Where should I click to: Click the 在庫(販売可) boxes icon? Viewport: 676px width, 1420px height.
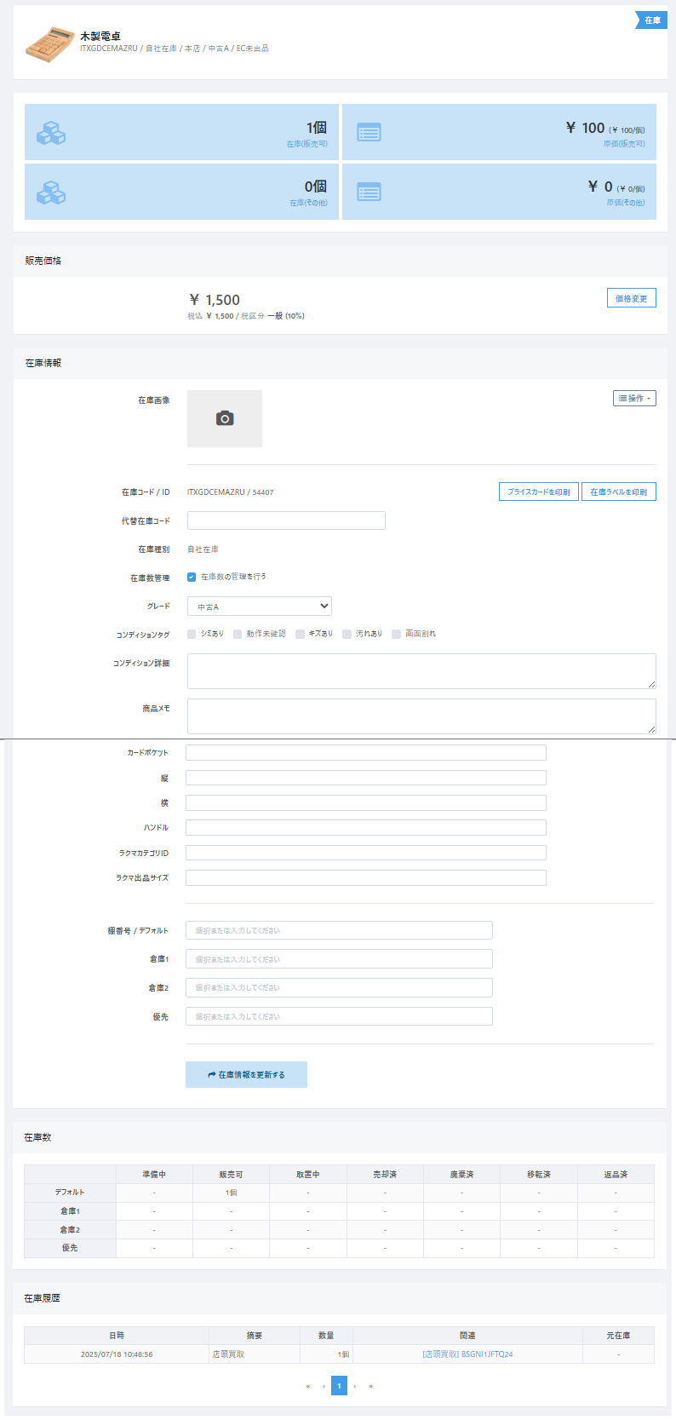pos(51,133)
